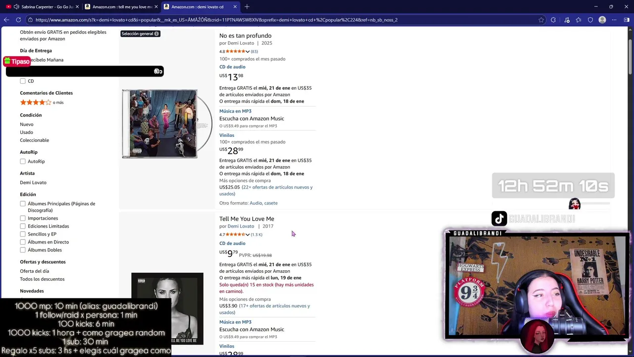Close the 'tell me you love me' tab

click(x=156, y=7)
